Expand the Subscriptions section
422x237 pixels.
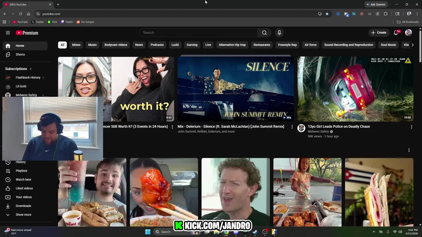coord(18,69)
